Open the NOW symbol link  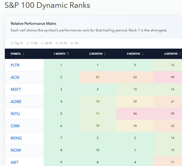click(x=16, y=150)
